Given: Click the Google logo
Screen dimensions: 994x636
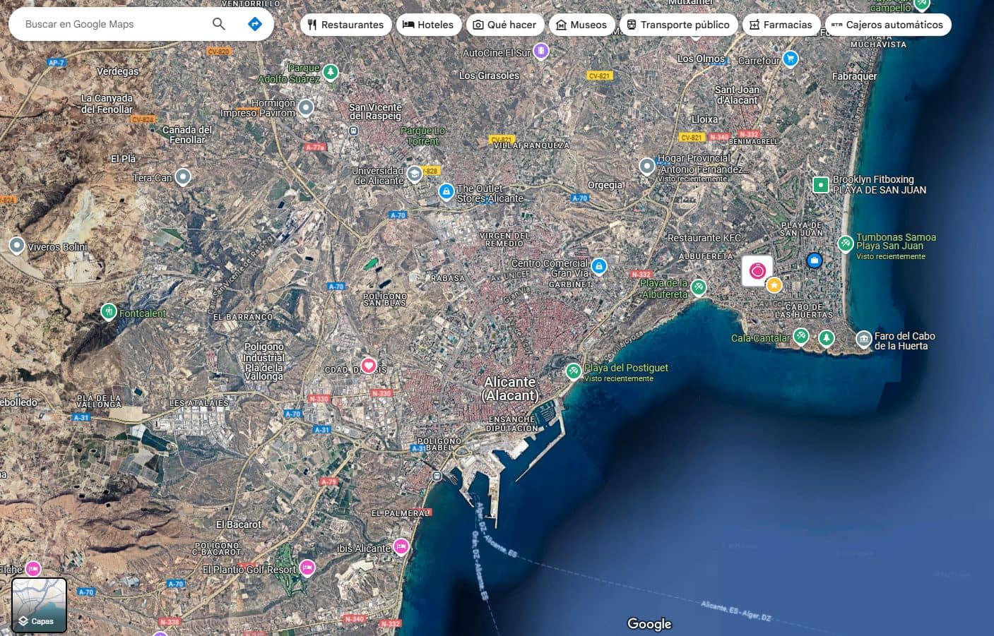Looking at the screenshot, I should 649,624.
